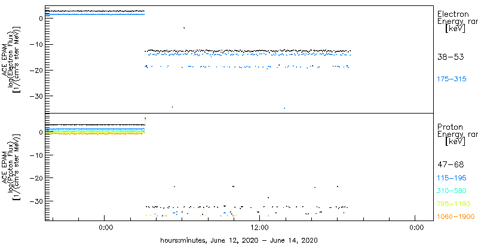Click the -10 tick label on proton plot
This screenshot has width=478, height=245.
(36, 155)
